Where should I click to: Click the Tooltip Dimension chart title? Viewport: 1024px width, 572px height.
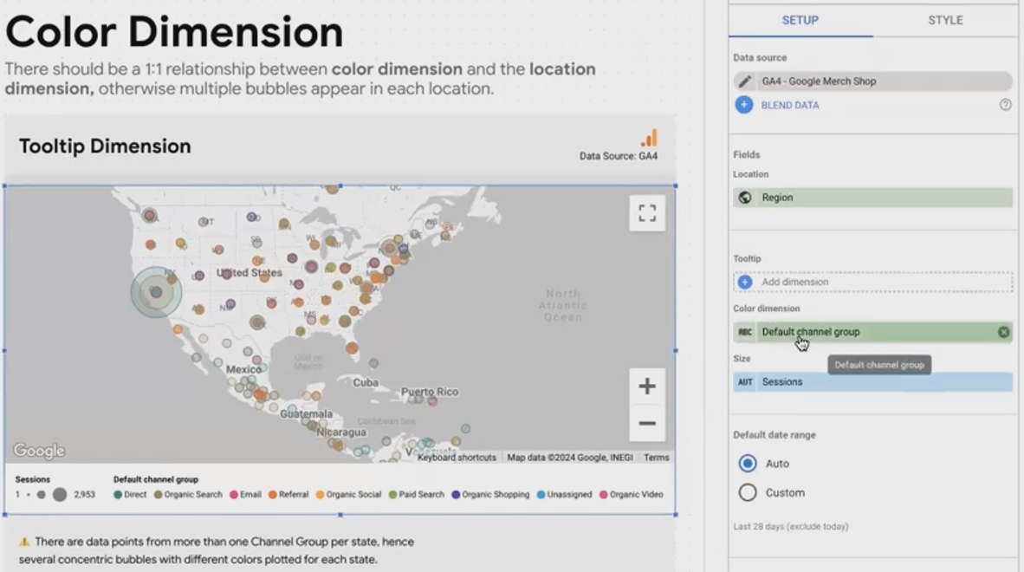(x=105, y=146)
